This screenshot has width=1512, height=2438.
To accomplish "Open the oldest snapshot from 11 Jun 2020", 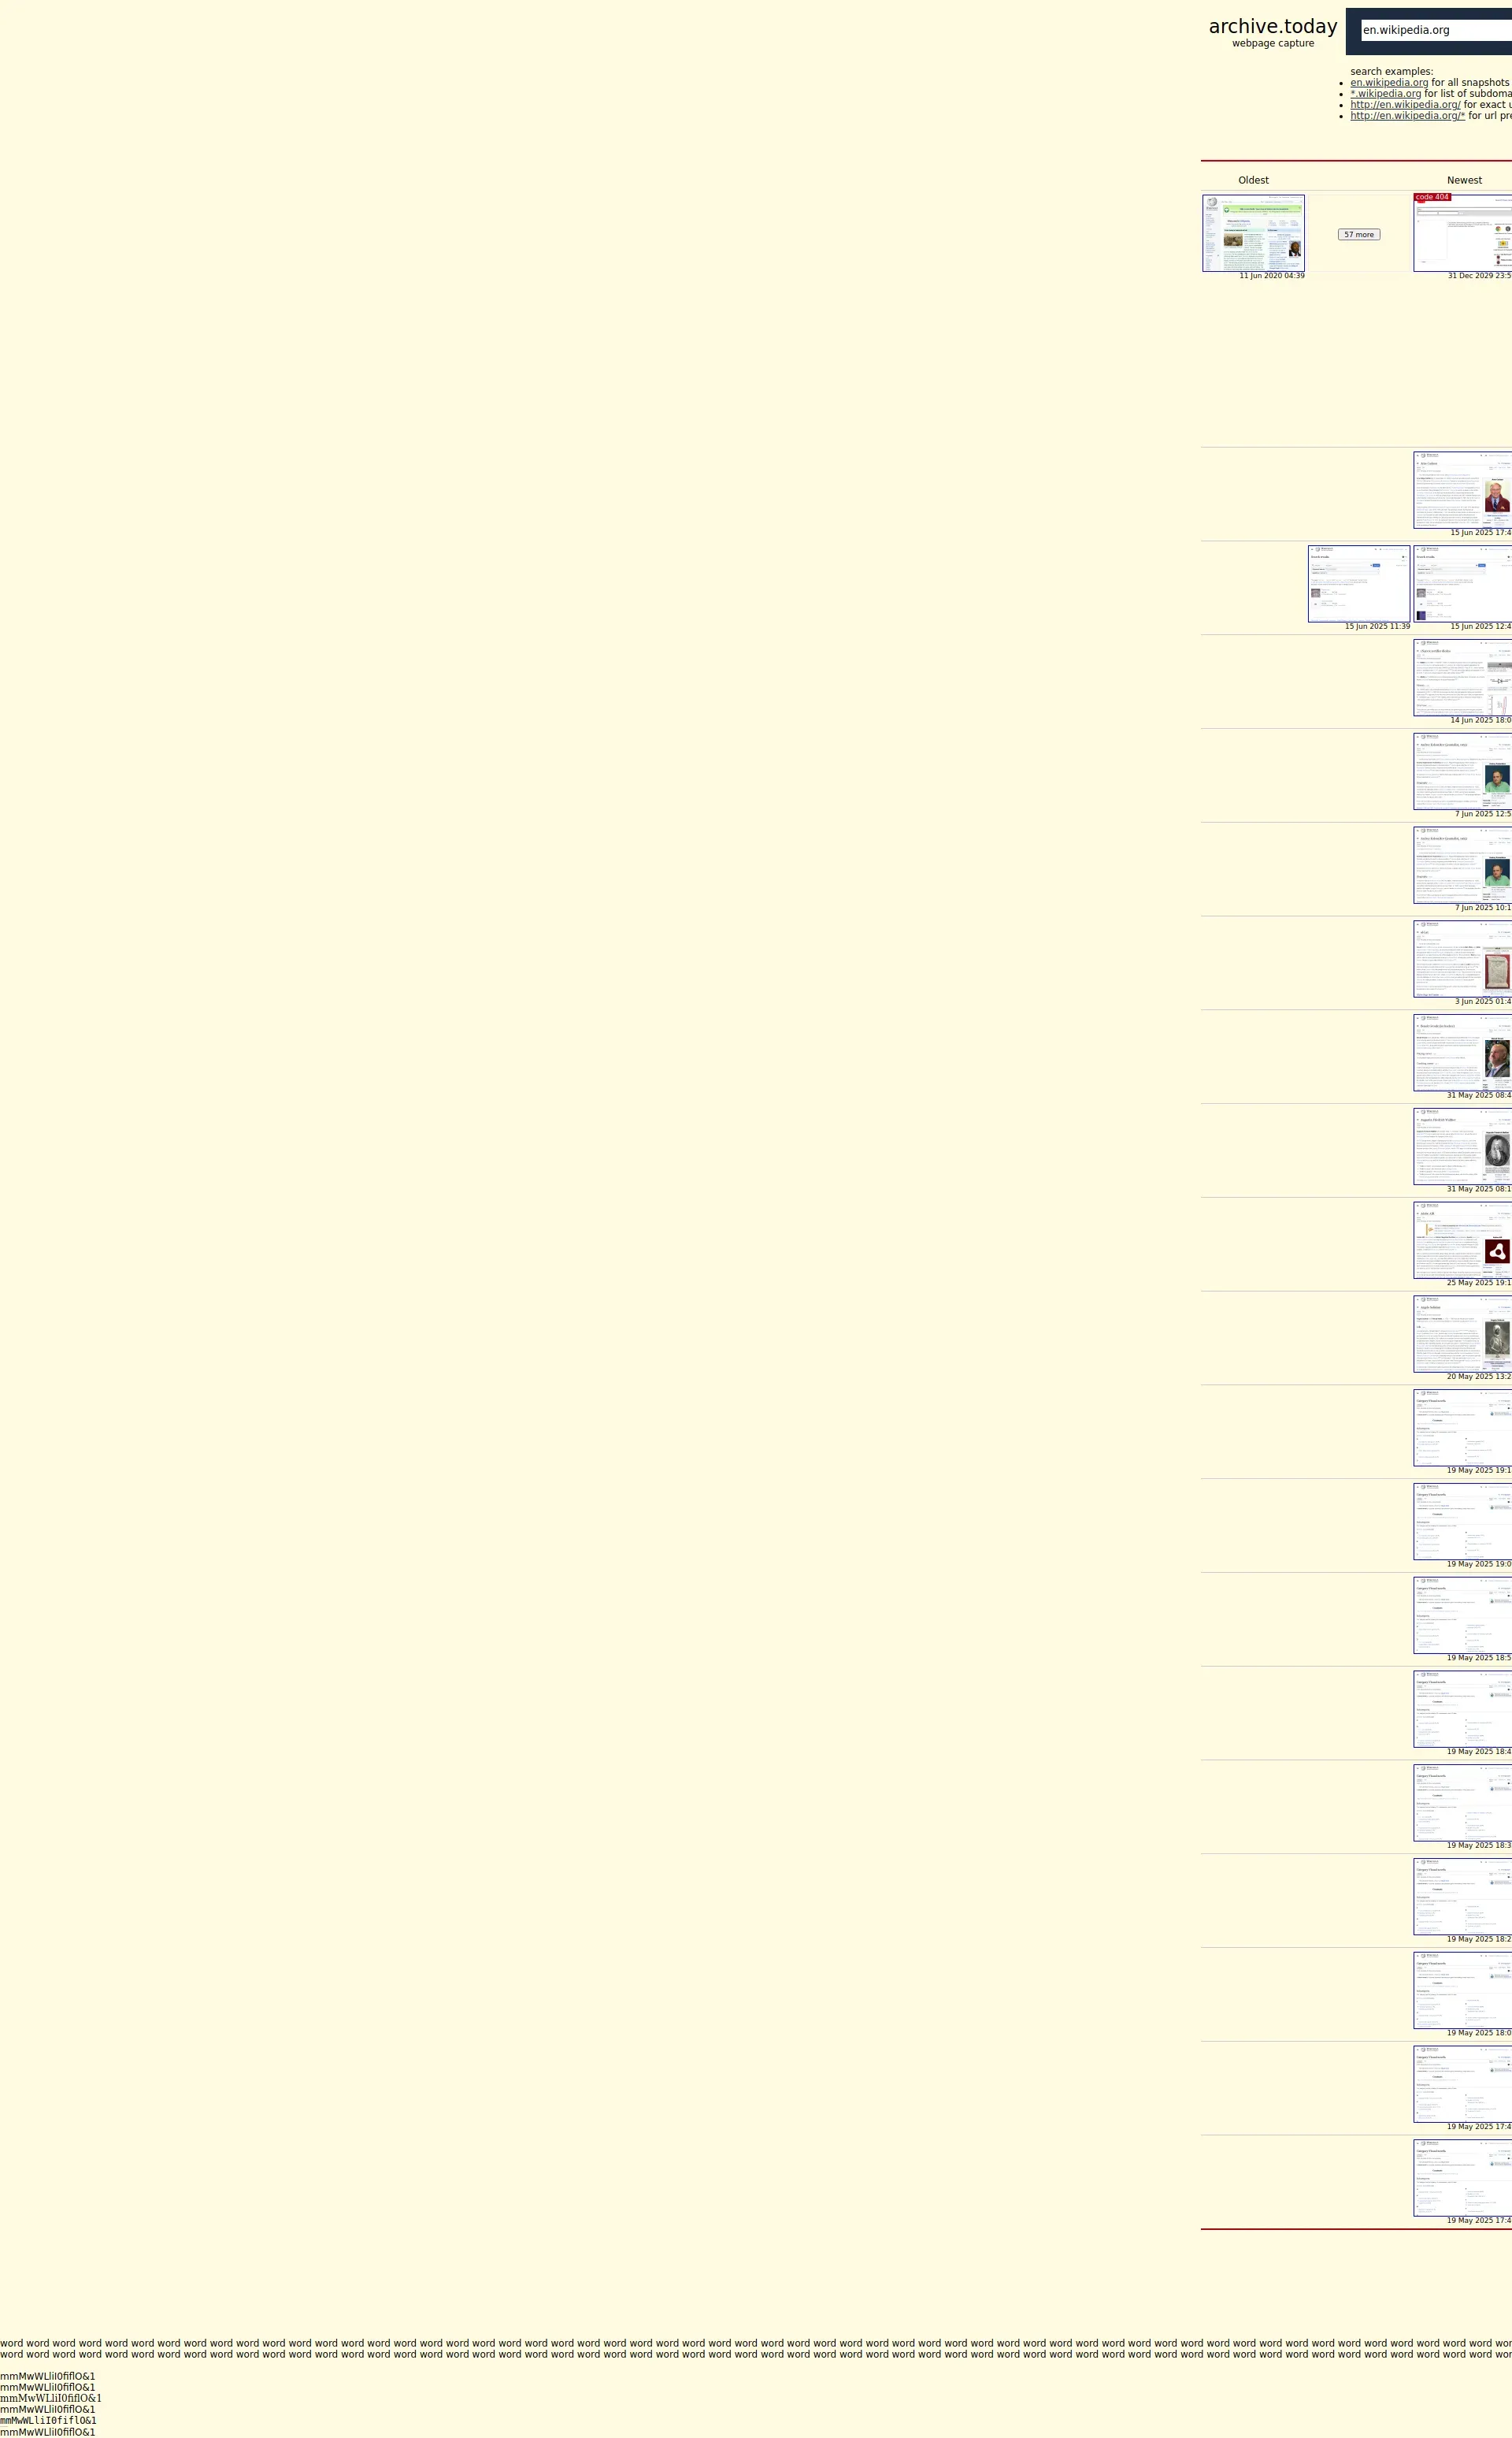I will [1253, 233].
